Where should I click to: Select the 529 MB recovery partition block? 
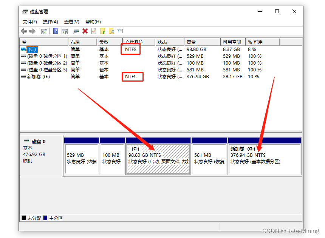pos(82,156)
